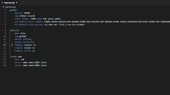Click 'level admin' text on line 4
This screenshot has height=95, width=170.
(54, 19)
